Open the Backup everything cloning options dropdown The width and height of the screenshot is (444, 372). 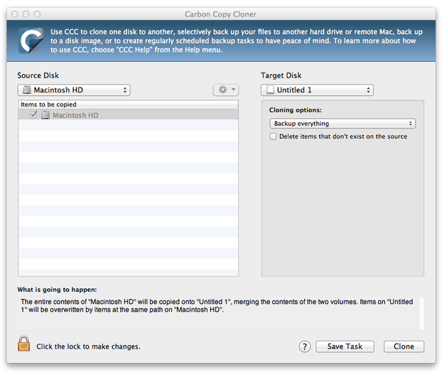pos(342,124)
